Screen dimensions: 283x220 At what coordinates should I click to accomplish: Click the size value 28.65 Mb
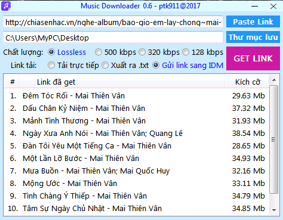(x=248, y=146)
